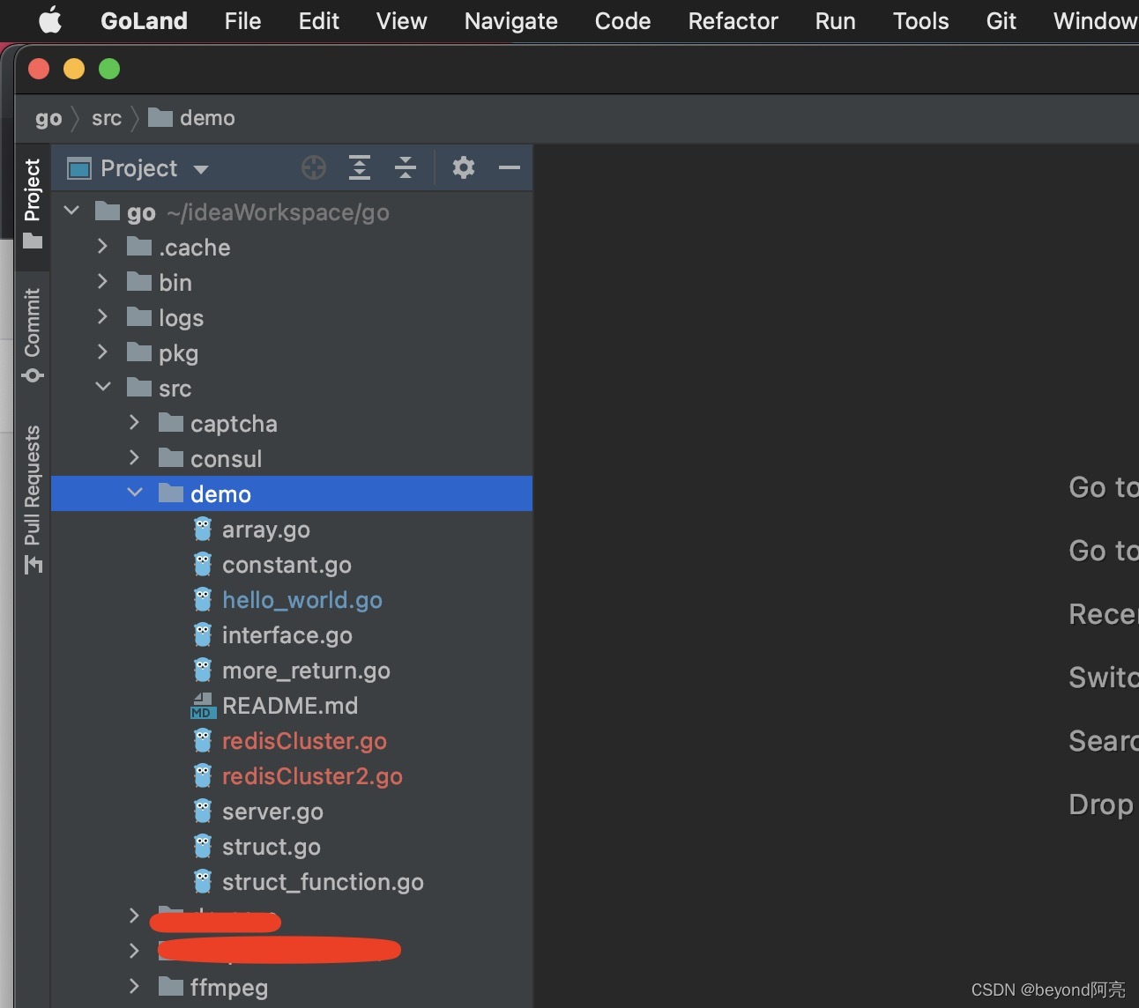Click the Expand All icon
The width and height of the screenshot is (1139, 1008).
coord(360,167)
